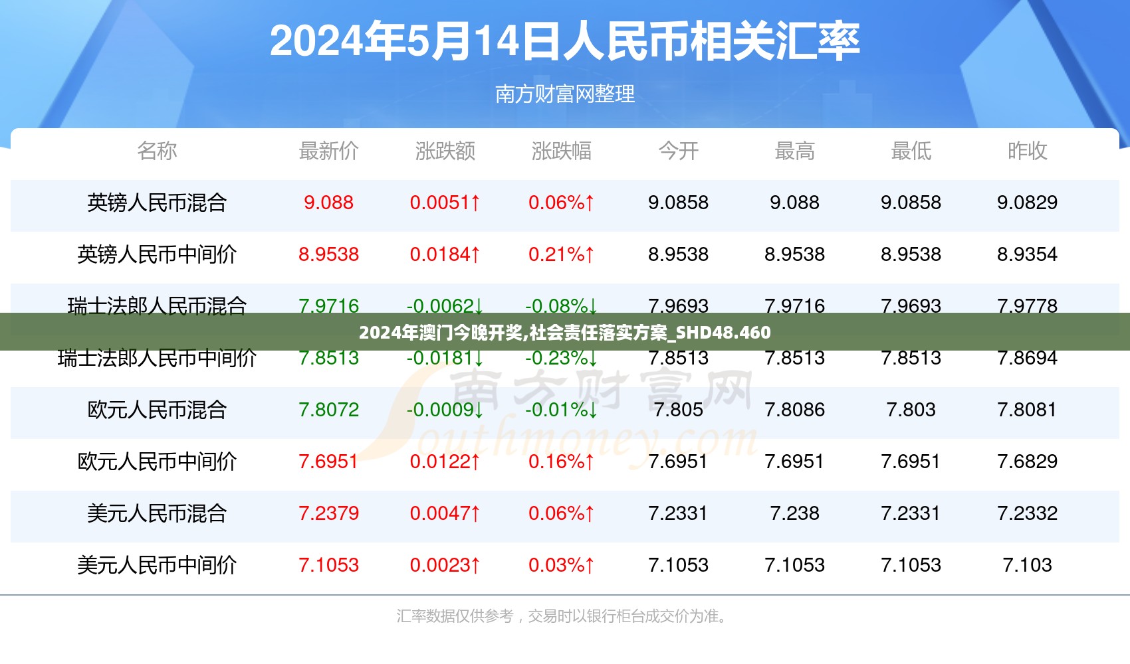Click the low price "7.803"
This screenshot has width=1130, height=664.
click(x=911, y=410)
